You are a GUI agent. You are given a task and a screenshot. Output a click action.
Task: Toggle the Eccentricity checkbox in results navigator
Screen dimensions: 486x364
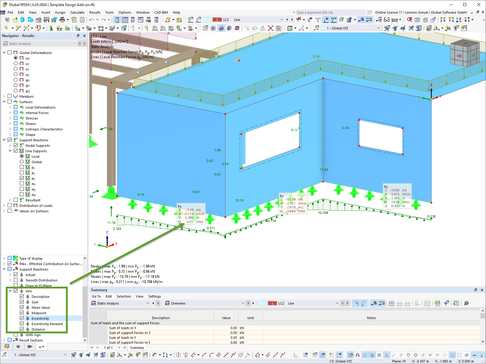tap(22, 318)
